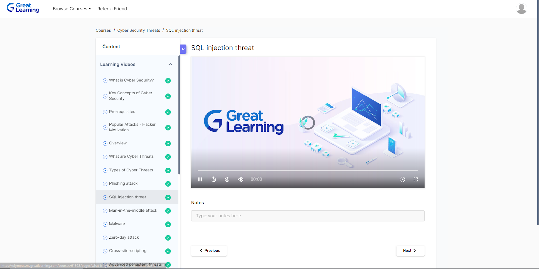Click play icon beside Types of Cyber Threats
This screenshot has width=539, height=269.
pyautogui.click(x=105, y=171)
